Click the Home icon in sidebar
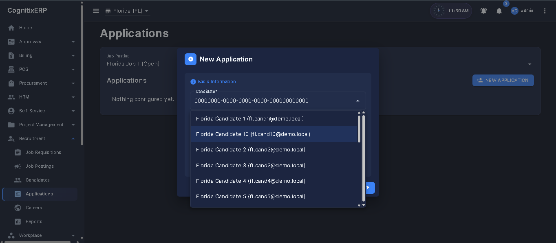Viewport: 556px width, 243px height. tap(11, 28)
